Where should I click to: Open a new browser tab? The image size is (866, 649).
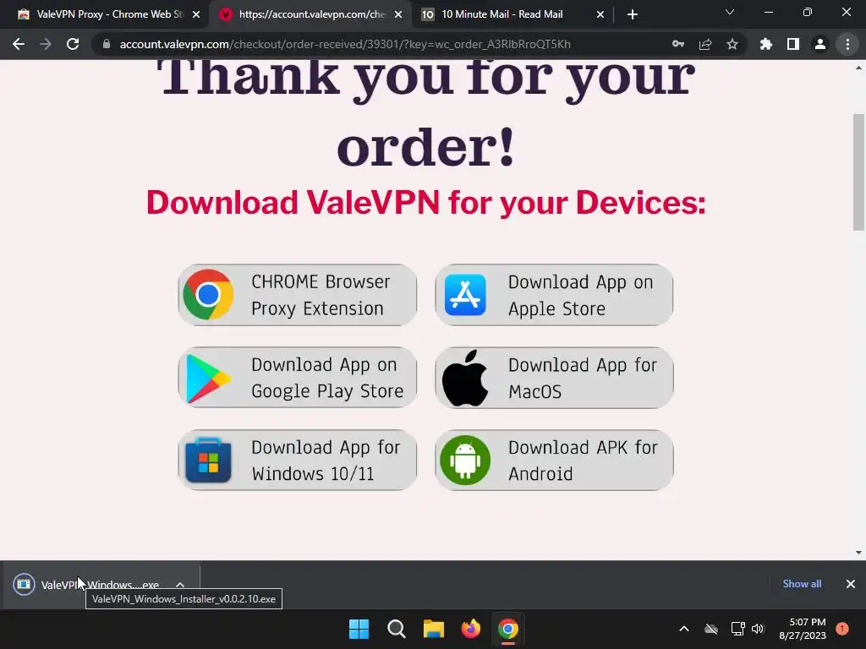point(633,14)
